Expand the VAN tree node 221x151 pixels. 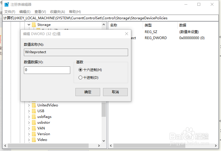pyautogui.click(x=29, y=128)
